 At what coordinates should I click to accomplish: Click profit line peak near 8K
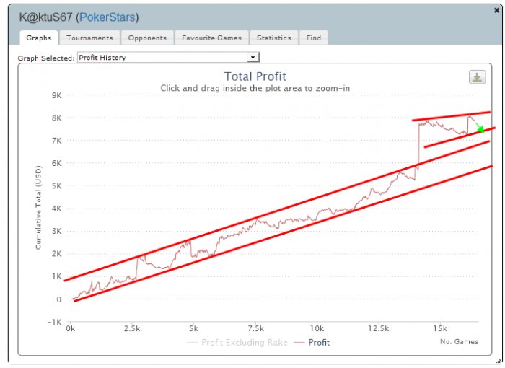470,116
